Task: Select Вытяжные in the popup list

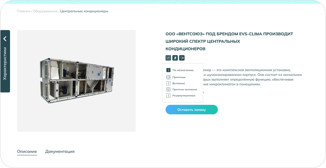Action: pyautogui.click(x=179, y=83)
